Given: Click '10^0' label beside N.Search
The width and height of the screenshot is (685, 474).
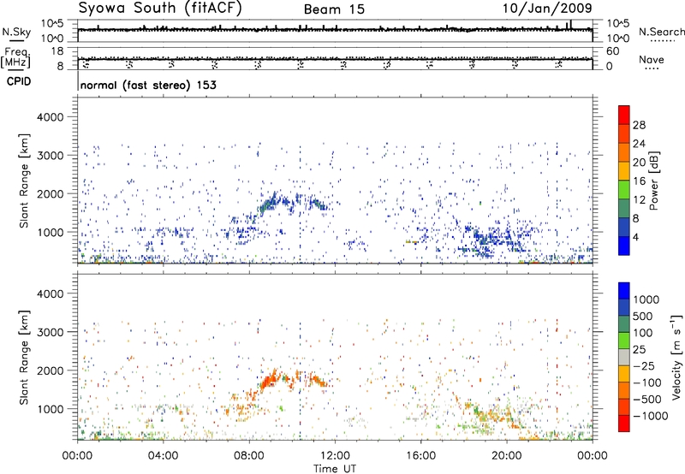Looking at the screenshot, I should (617, 39).
